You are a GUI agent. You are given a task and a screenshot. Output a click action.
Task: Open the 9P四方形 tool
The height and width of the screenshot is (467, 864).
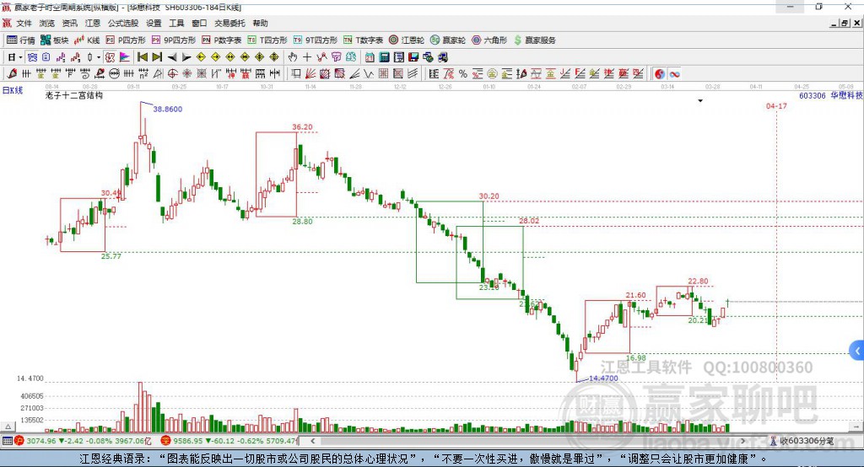(174, 40)
